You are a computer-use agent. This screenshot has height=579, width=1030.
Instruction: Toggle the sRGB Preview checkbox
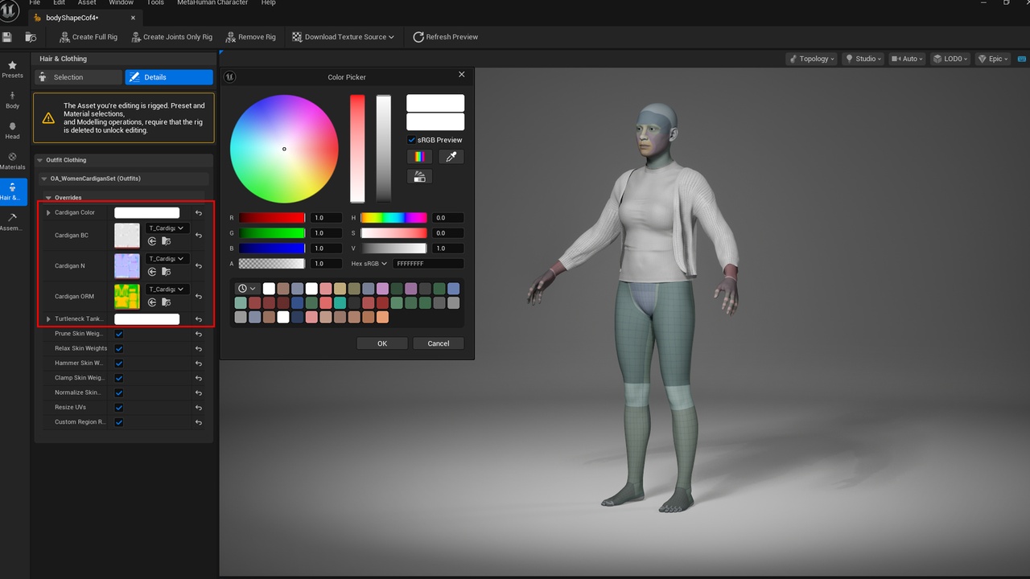coord(412,140)
